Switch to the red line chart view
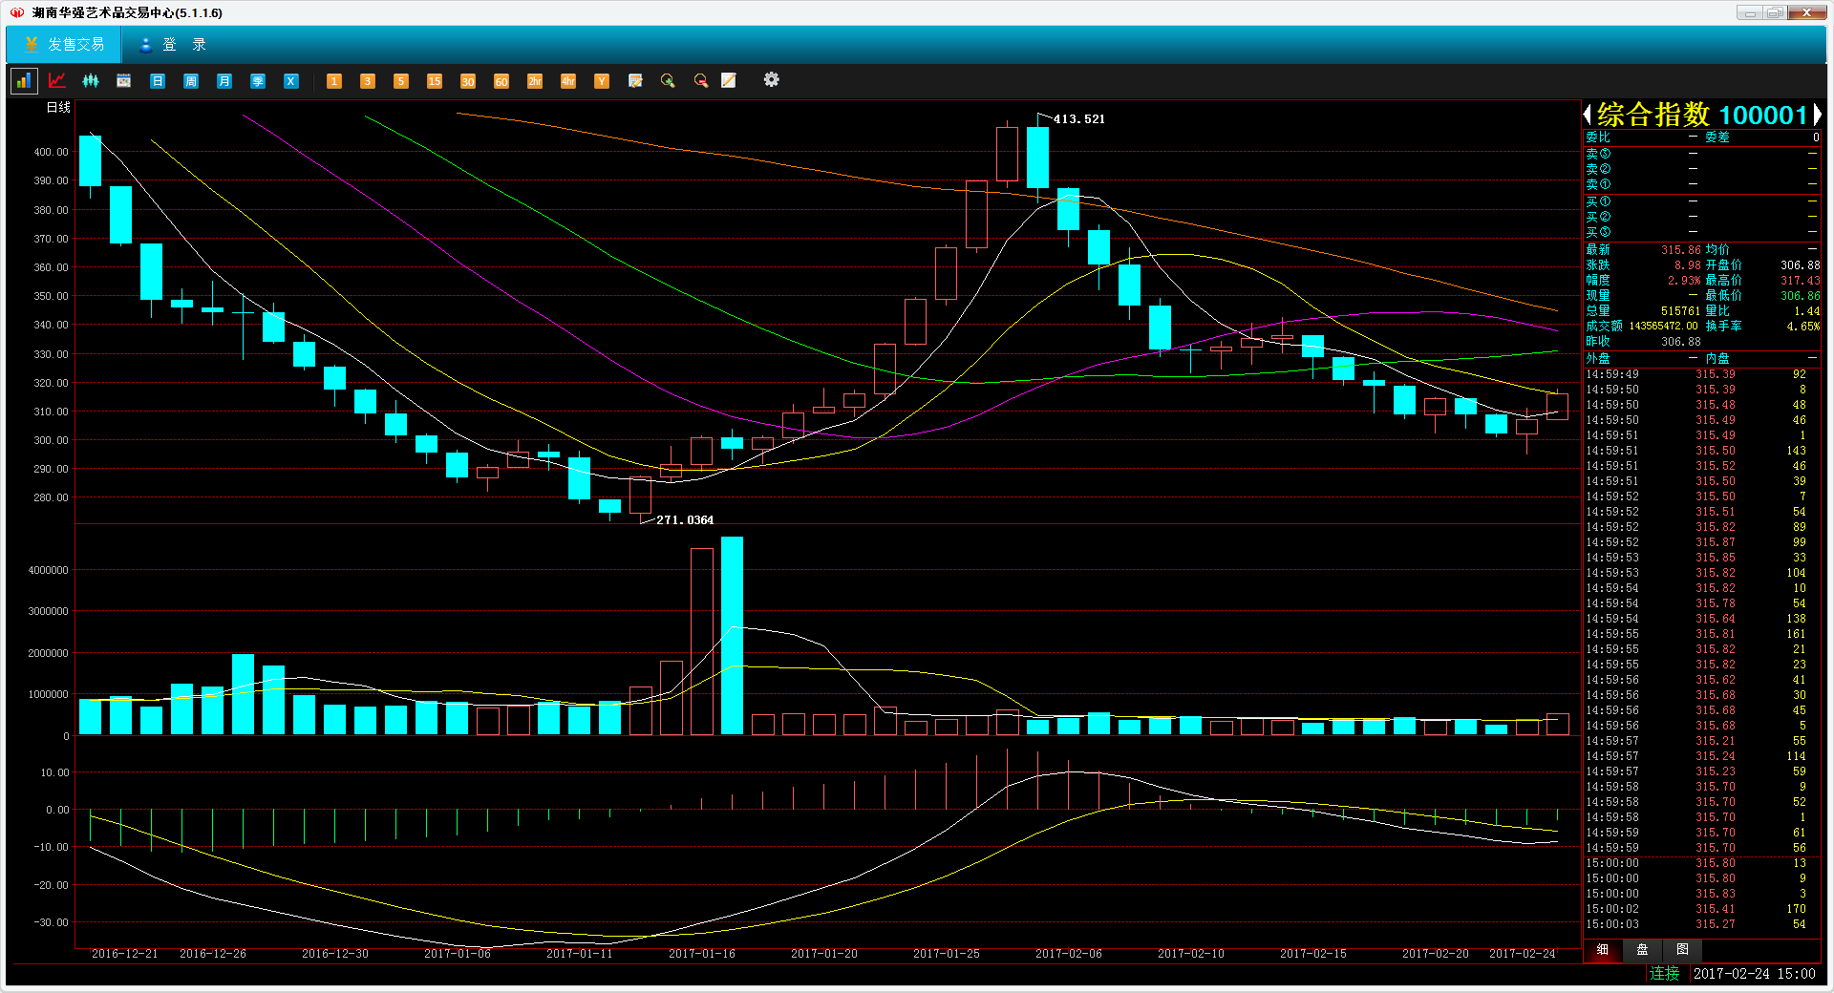The image size is (1834, 993). tap(57, 81)
